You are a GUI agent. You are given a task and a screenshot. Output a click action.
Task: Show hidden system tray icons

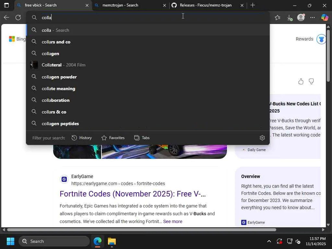[x=269, y=241]
